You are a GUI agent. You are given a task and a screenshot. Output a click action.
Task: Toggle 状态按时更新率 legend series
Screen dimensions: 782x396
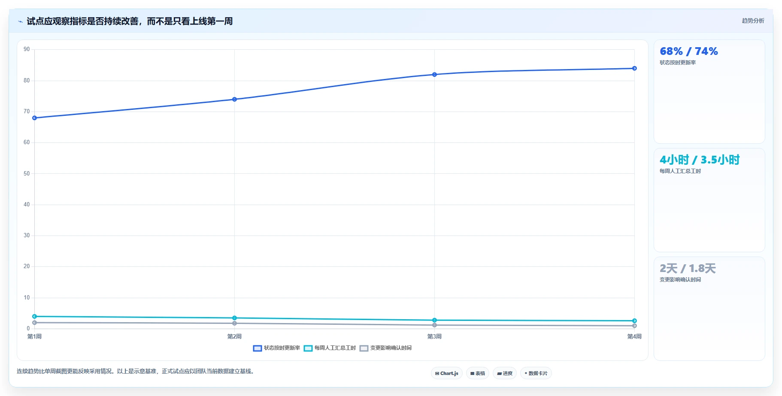coord(277,348)
